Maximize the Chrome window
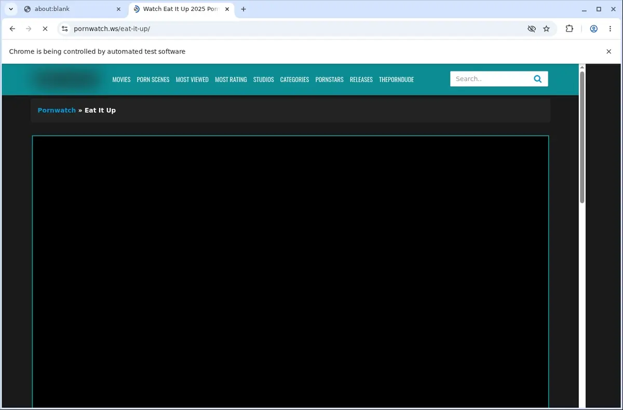Screen dimensions: 623x410 coord(599,9)
